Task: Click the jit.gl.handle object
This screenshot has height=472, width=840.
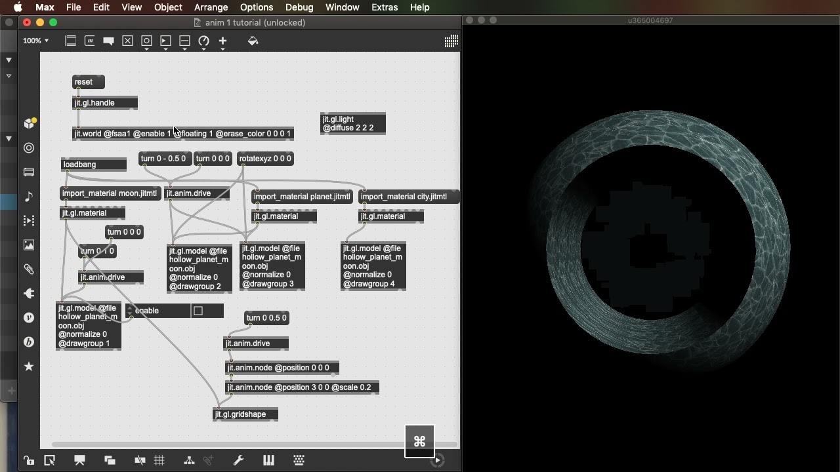Action: (x=105, y=103)
